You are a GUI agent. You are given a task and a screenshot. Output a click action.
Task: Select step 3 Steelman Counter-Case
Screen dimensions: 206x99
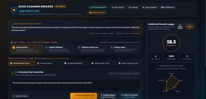point(92,49)
